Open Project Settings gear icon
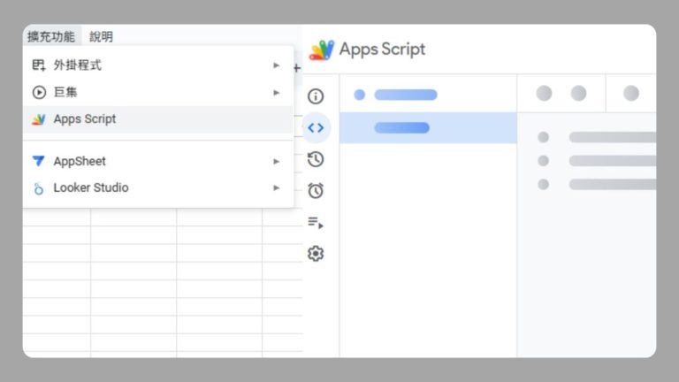Image resolution: width=679 pixels, height=382 pixels. (x=316, y=254)
